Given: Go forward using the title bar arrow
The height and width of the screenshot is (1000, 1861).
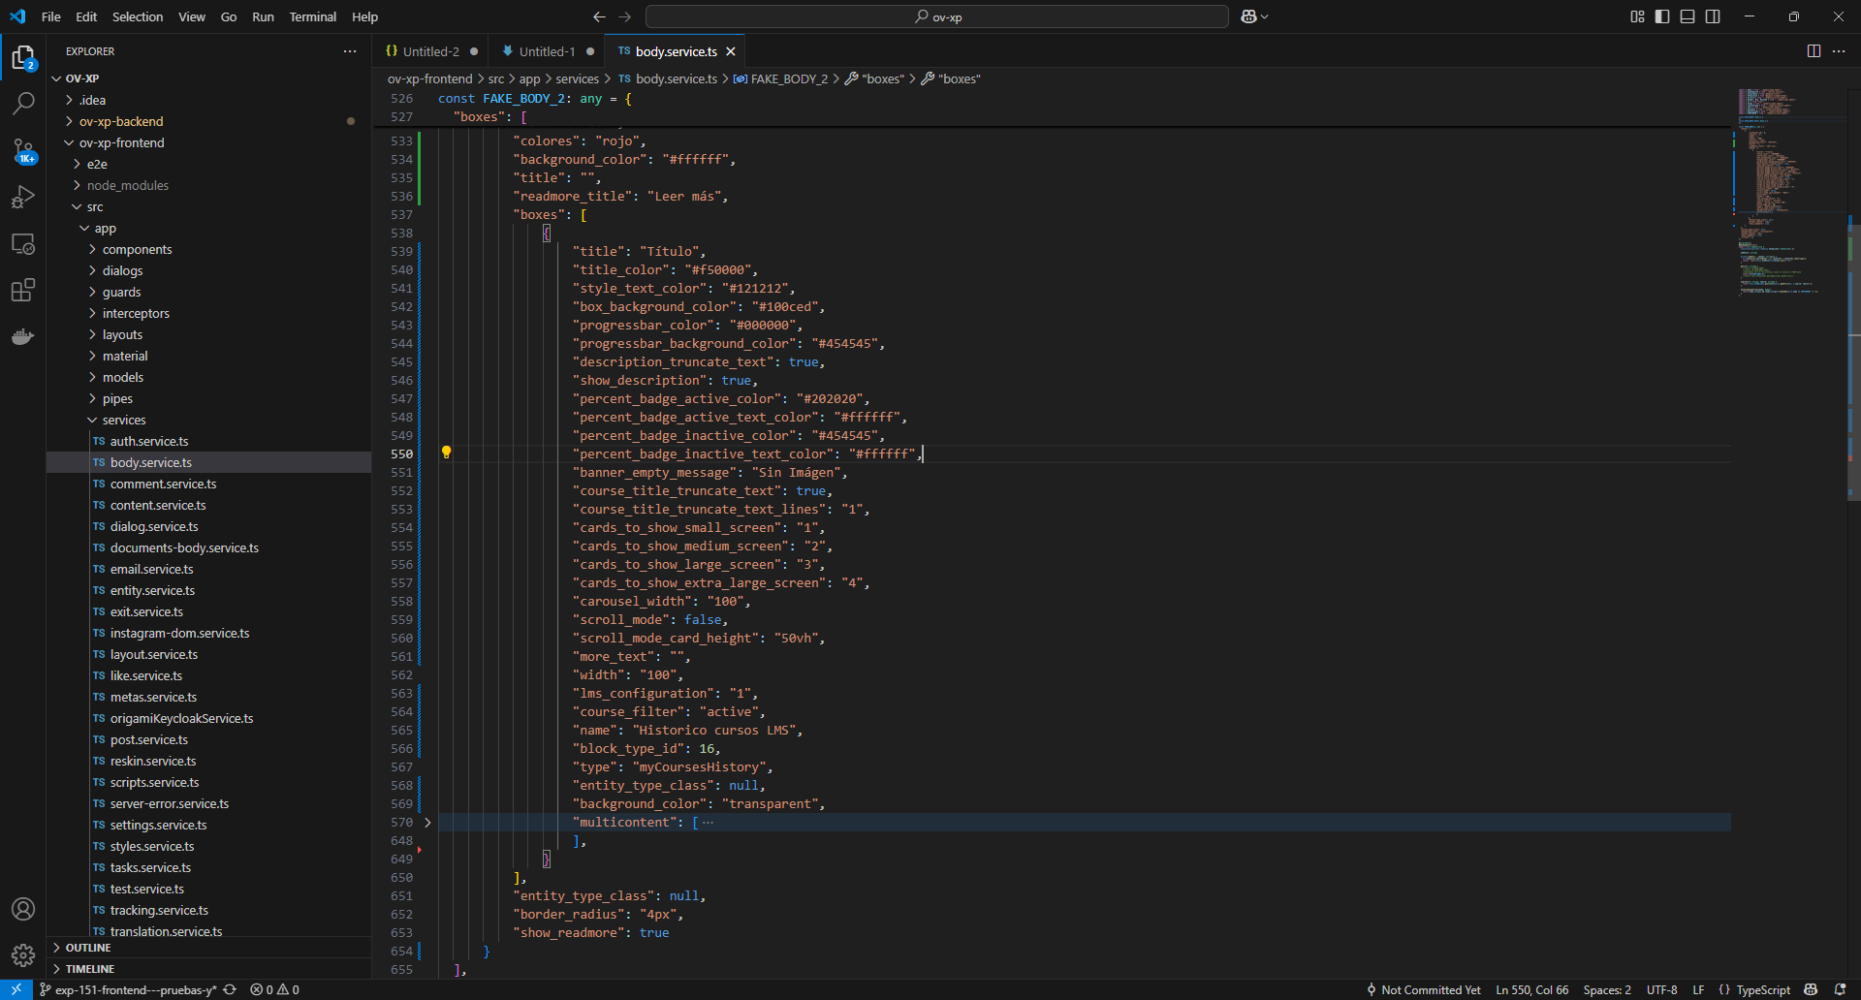Looking at the screenshot, I should pos(625,16).
